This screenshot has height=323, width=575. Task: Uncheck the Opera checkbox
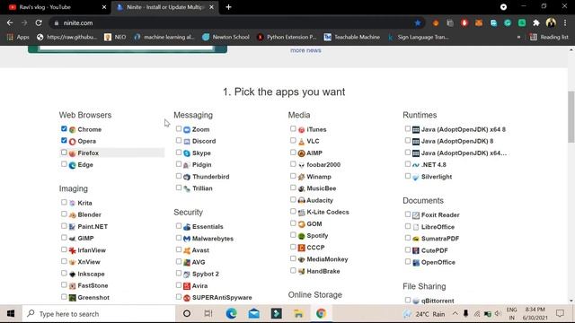(64, 140)
